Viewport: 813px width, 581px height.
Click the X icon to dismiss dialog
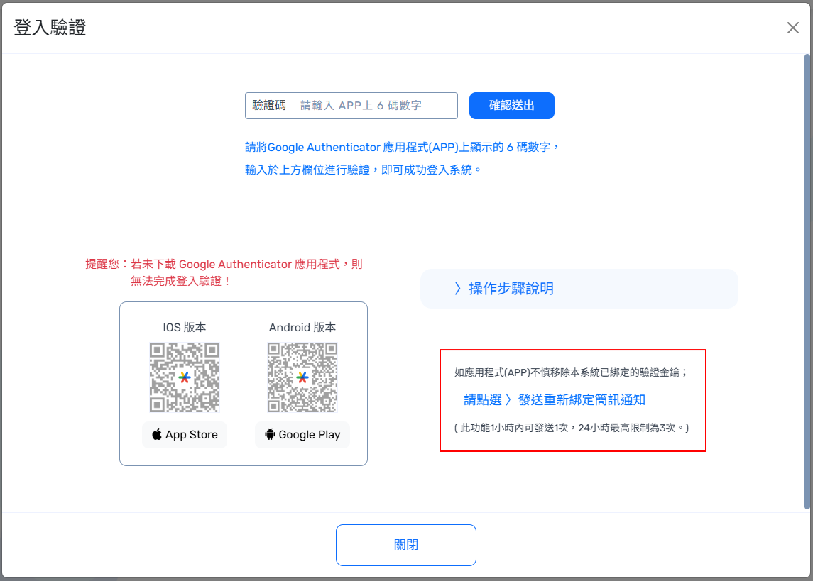792,28
